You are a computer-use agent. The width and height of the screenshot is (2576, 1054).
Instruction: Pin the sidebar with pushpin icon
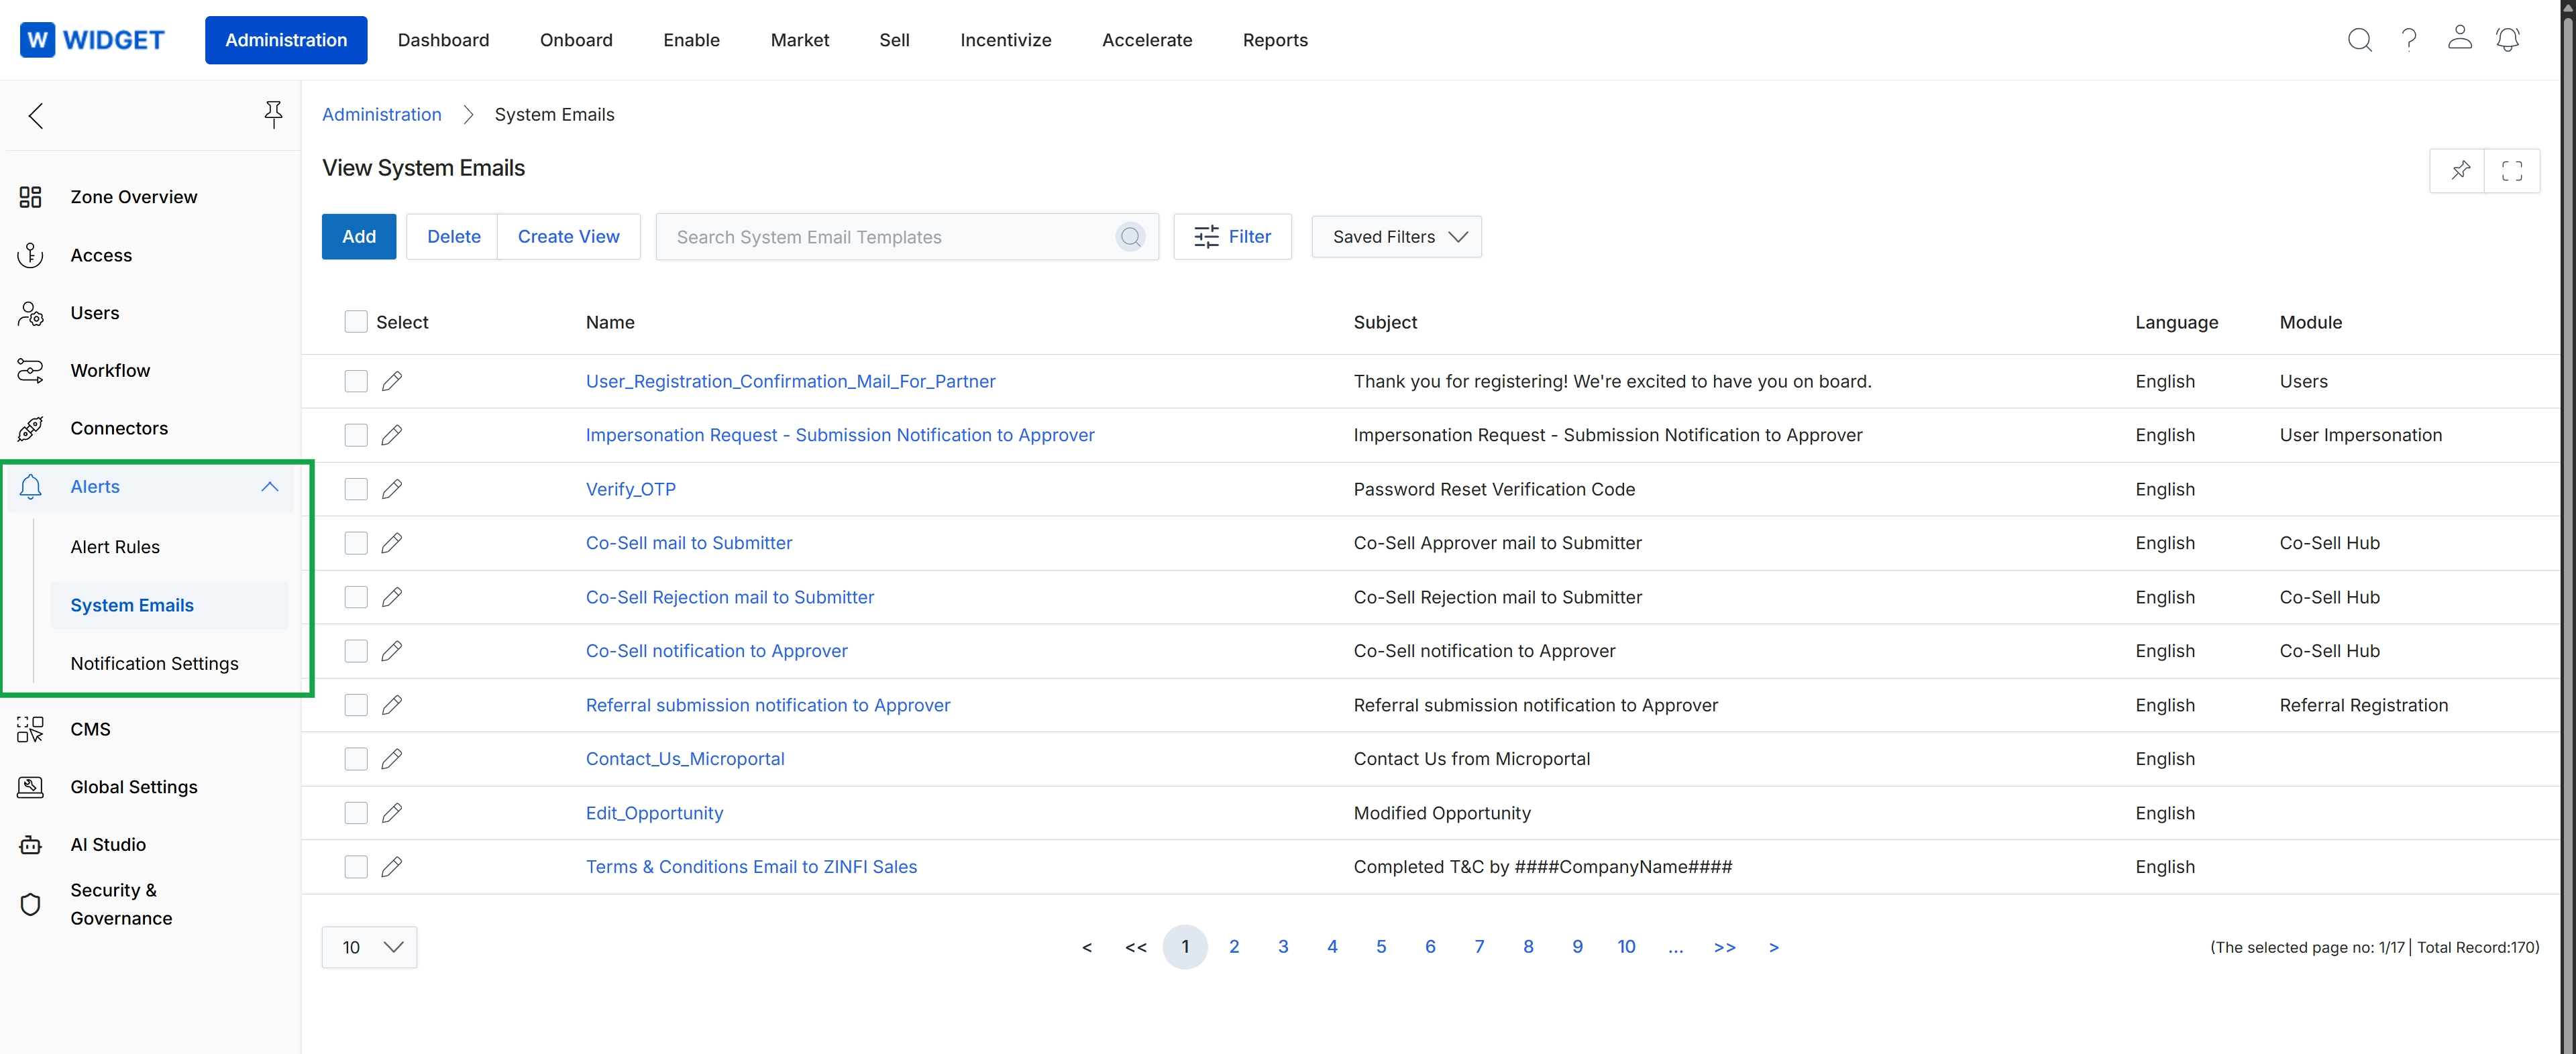(273, 114)
